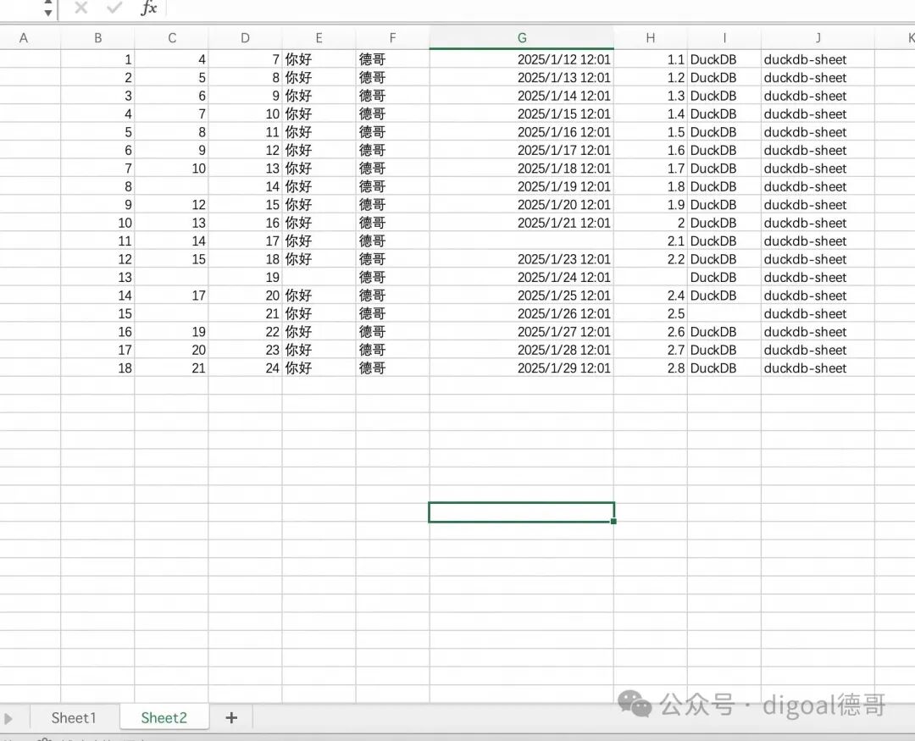Click the empty date cell in the 2.1 row

click(x=522, y=241)
